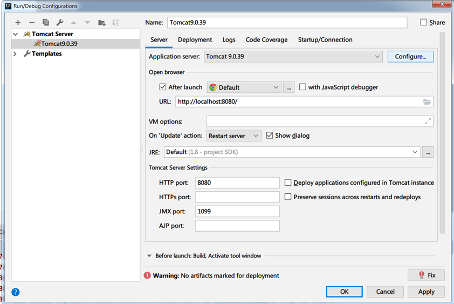The height and width of the screenshot is (304, 454).
Task: Open the Logs tab
Action: (229, 40)
